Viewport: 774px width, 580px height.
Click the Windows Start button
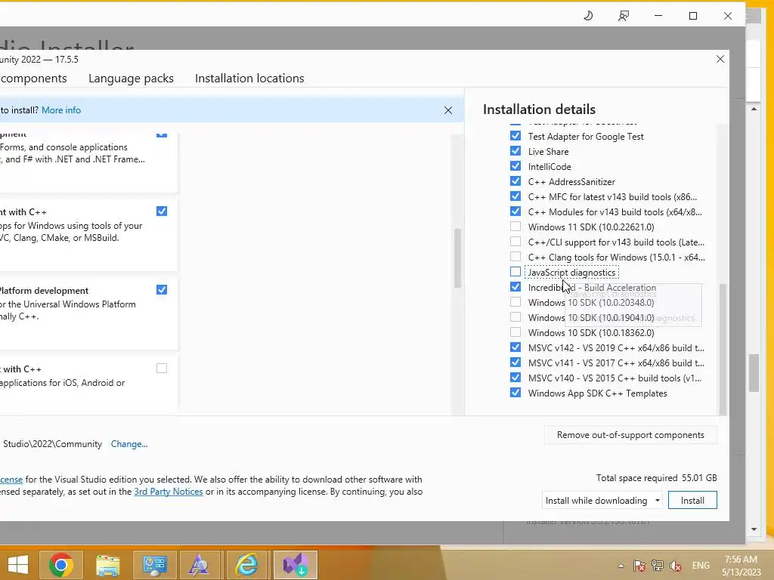click(x=18, y=565)
